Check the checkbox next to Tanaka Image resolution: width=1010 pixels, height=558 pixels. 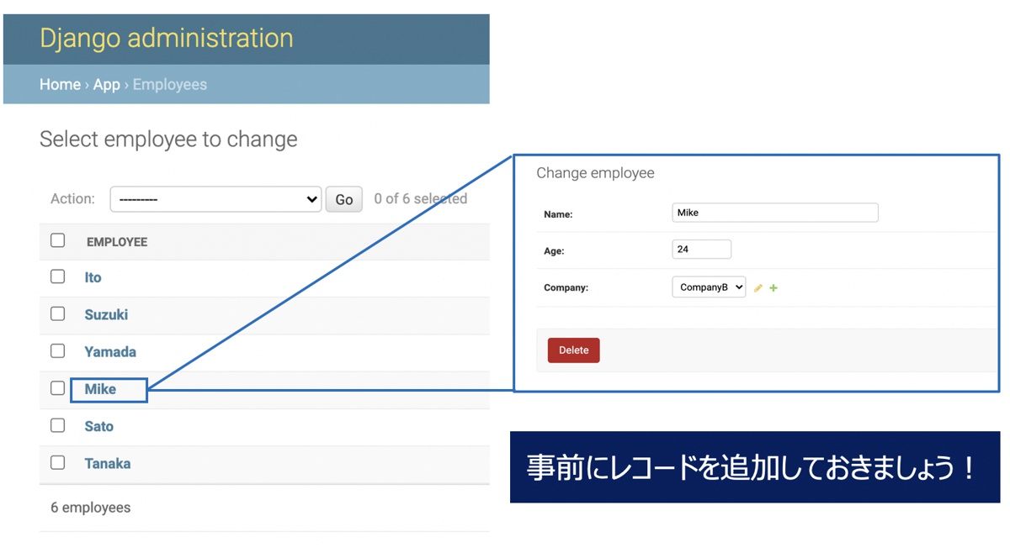tap(57, 462)
